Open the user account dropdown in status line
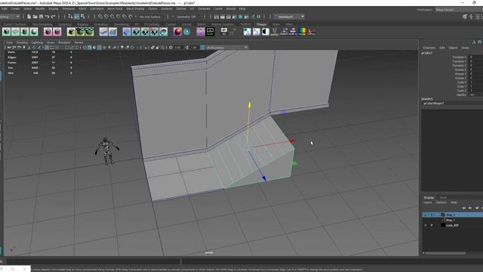Image resolution: width=483 pixels, height=272 pixels. (x=288, y=17)
